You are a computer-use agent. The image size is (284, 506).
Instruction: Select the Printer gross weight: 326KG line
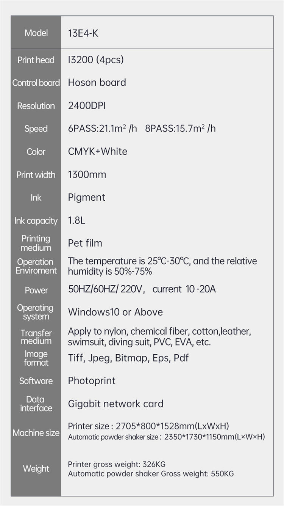click(117, 465)
